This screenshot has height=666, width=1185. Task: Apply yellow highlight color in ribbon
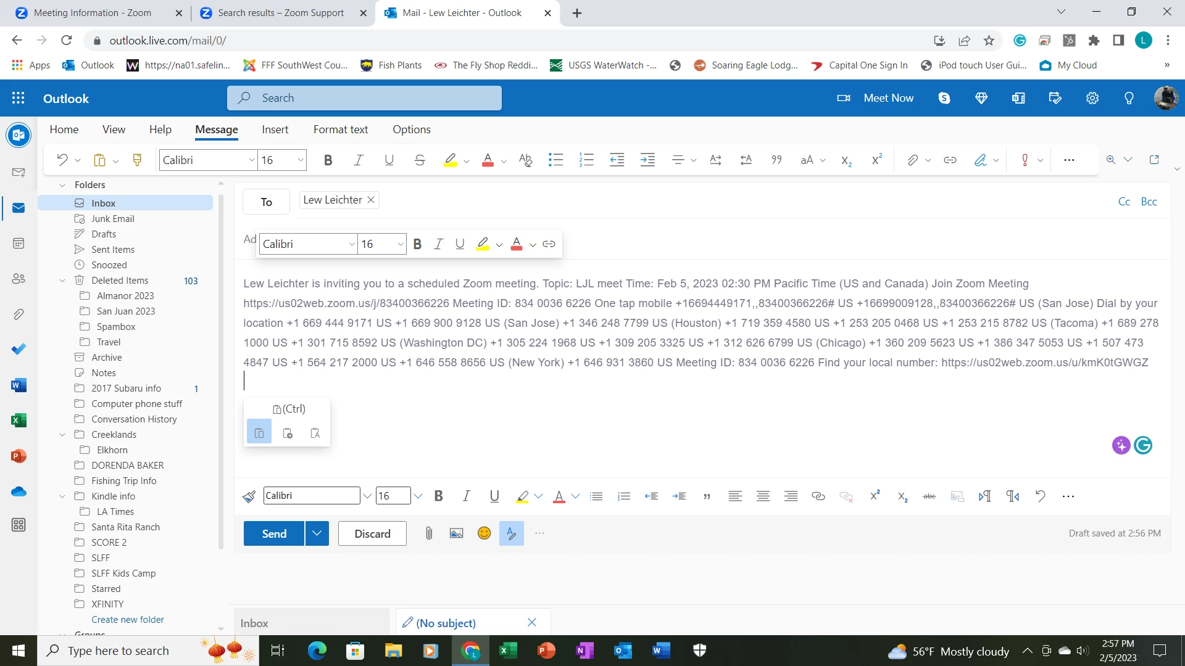450,160
